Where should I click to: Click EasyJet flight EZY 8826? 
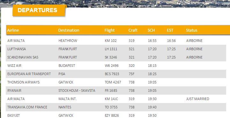[x=112, y=115]
